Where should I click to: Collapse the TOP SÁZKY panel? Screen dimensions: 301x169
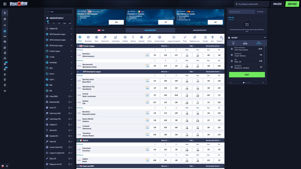point(265,38)
